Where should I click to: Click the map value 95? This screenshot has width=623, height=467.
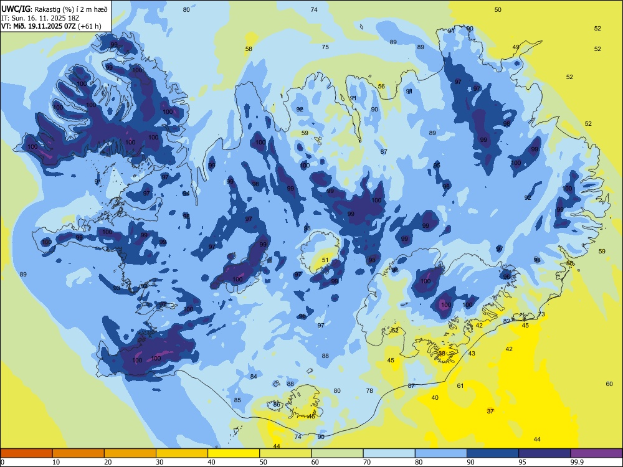(437, 165)
